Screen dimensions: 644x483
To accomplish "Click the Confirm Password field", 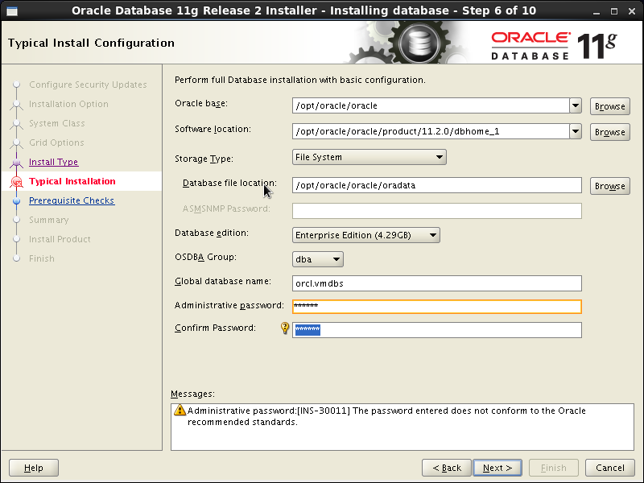I will coord(437,330).
